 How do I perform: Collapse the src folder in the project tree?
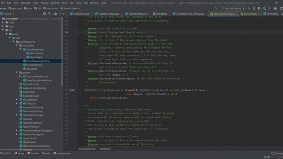tap(3, 30)
